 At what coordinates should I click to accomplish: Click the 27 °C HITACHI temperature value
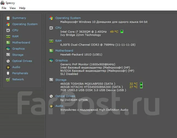tap(134, 87)
